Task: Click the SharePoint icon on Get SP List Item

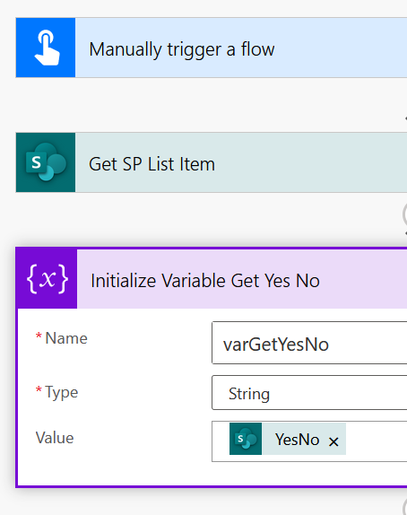Action: [46, 162]
